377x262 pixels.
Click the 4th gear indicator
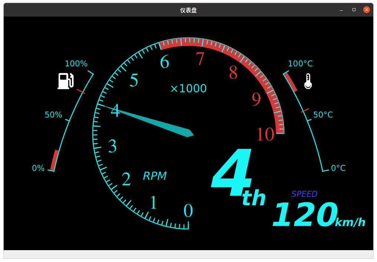click(238, 177)
